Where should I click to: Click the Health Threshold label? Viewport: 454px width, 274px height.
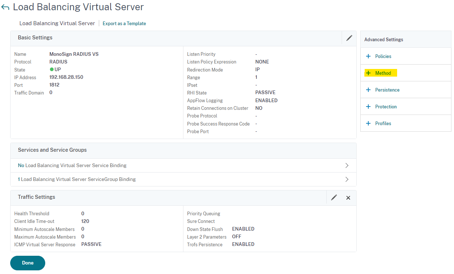[x=32, y=214]
